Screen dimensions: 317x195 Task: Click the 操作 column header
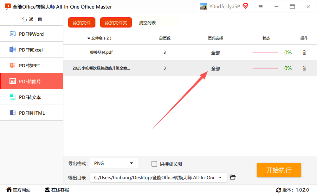point(304,38)
